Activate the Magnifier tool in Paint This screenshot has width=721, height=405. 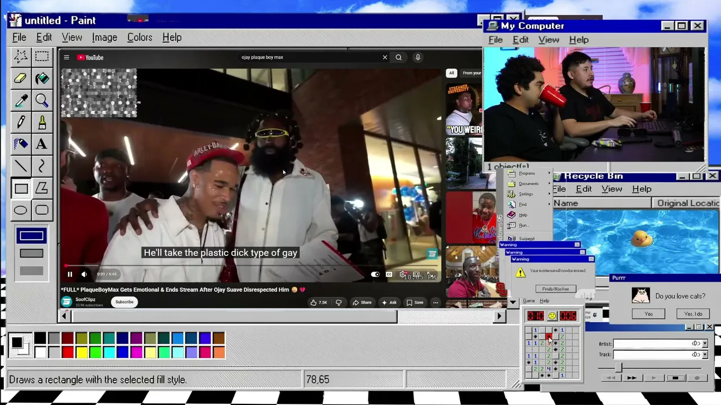pos(42,101)
